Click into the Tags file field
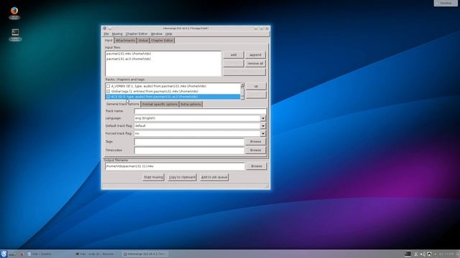The image size is (460, 258). coord(189,142)
